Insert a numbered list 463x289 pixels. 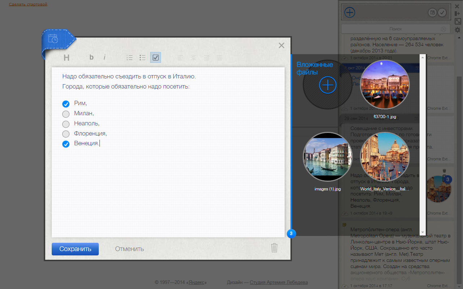tap(129, 57)
